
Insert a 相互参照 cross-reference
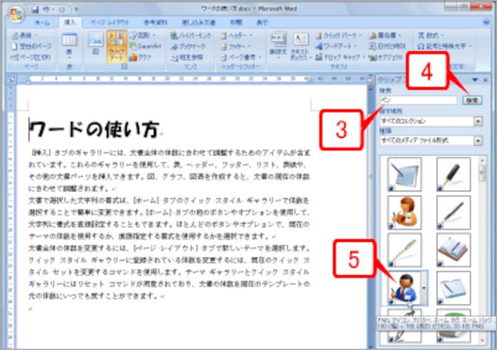[187, 57]
